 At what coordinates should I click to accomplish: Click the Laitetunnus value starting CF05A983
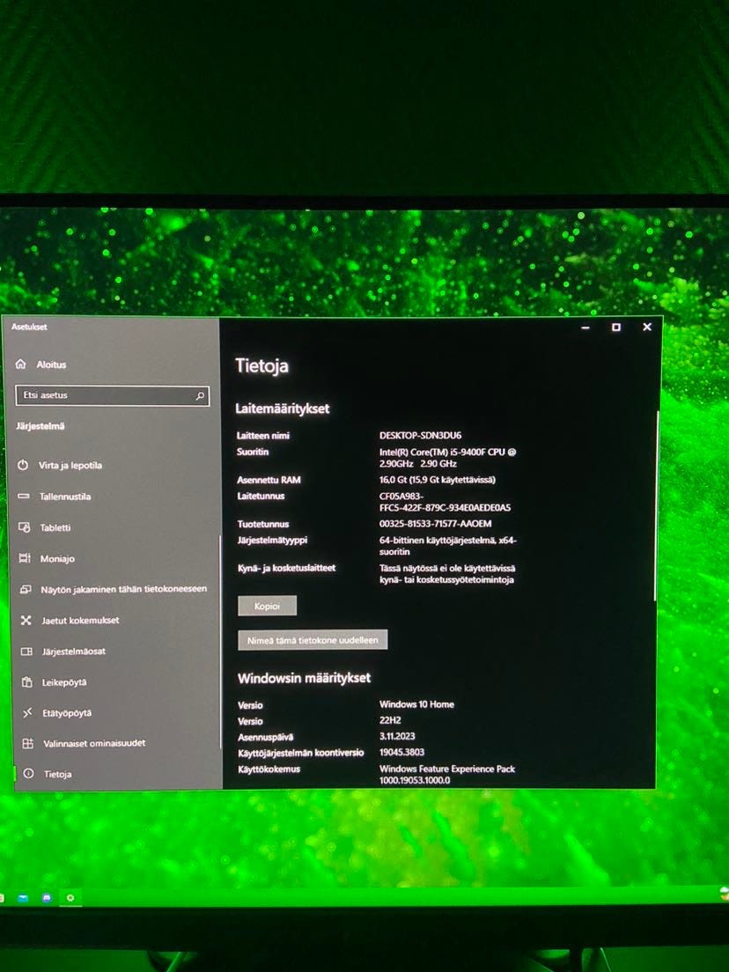pyautogui.click(x=445, y=502)
